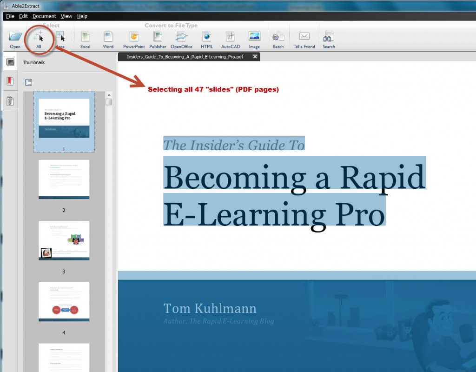This screenshot has height=372, width=476.
Task: Click 'The Insider's Guide To' text
Action: pos(234,144)
